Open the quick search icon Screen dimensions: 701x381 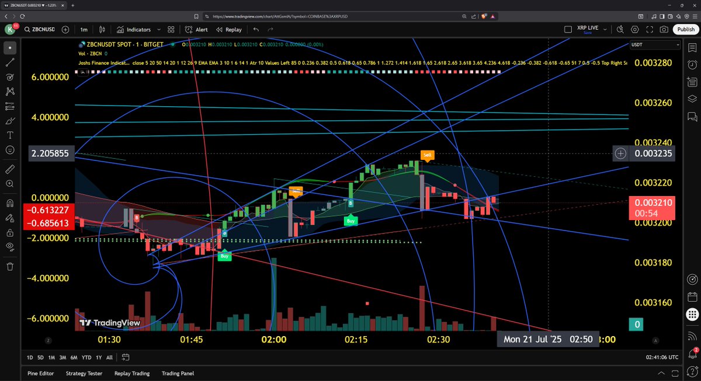621,29
